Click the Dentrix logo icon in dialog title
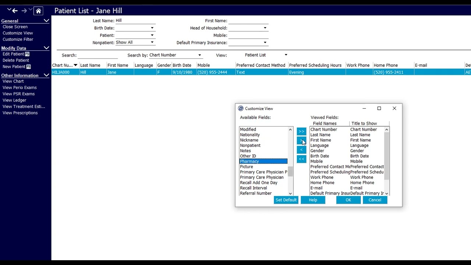 241,108
